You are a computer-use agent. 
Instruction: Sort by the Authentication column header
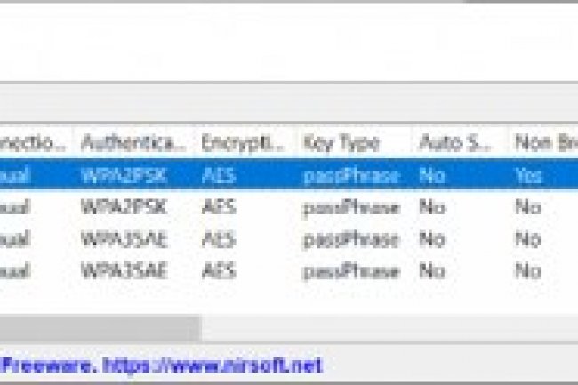[x=133, y=143]
